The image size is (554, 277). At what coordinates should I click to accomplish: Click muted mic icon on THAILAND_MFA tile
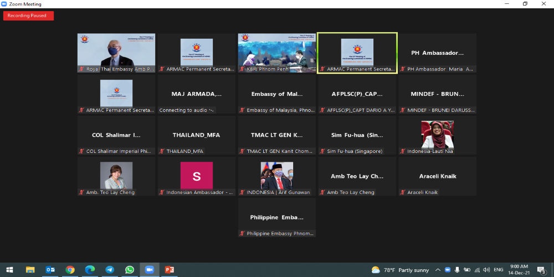162,151
